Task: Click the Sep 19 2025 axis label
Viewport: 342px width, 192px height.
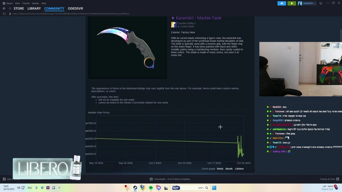Action: point(96,163)
